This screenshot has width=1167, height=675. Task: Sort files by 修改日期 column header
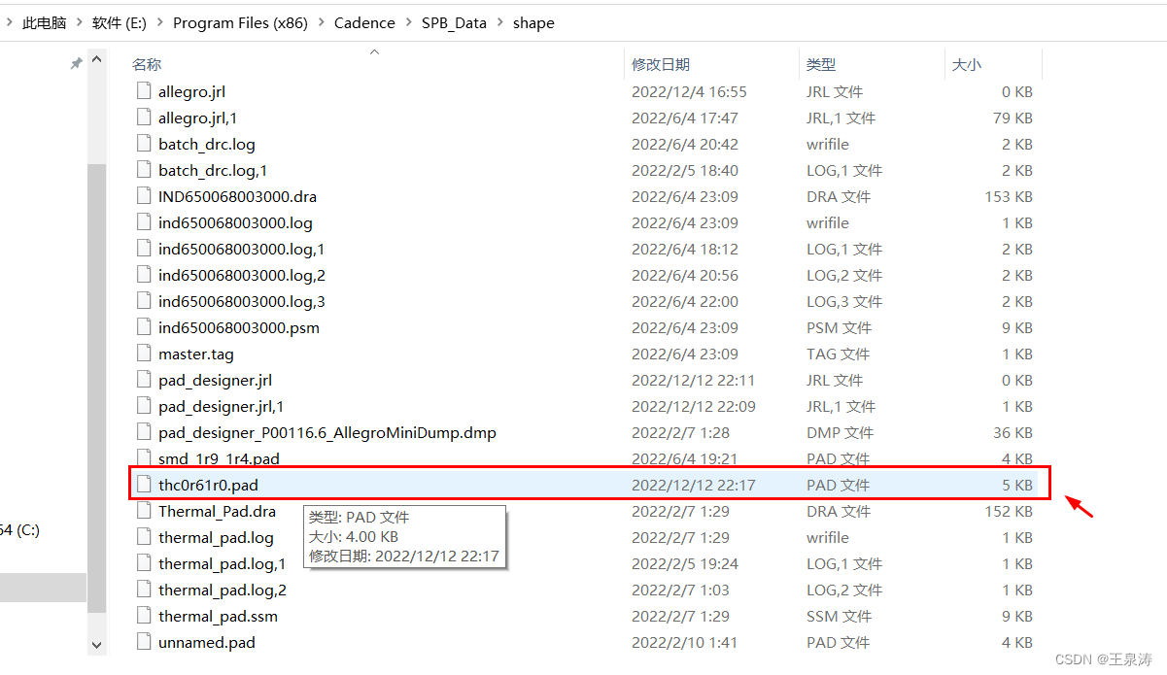click(661, 64)
